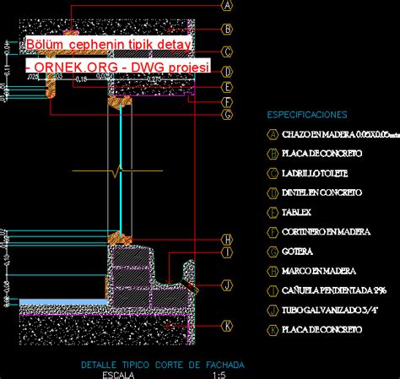
Task: Select the TABLEX legend text
Action: [296, 213]
